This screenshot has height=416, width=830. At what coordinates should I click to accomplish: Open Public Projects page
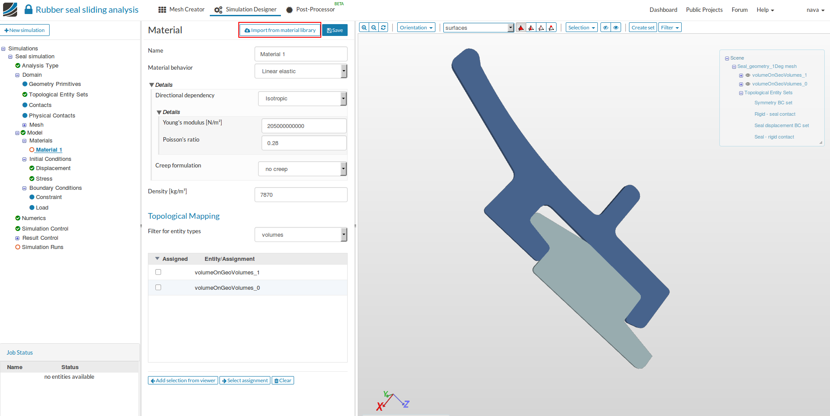704,10
